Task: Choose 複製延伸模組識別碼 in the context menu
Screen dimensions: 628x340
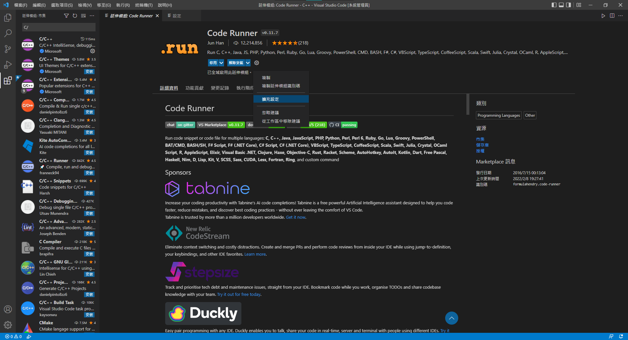Action: [281, 86]
